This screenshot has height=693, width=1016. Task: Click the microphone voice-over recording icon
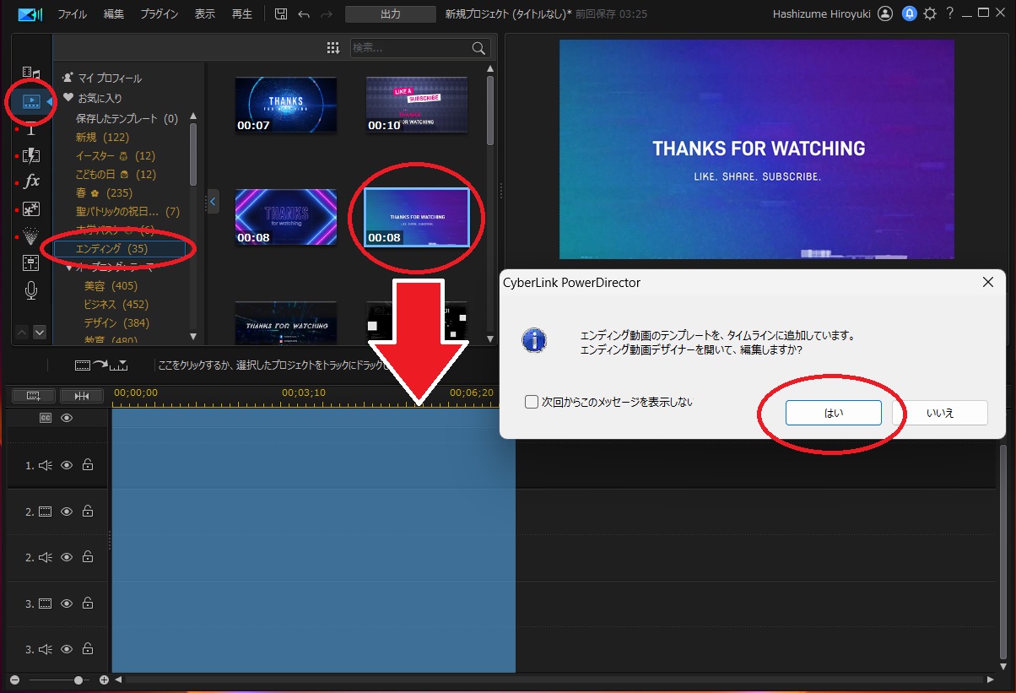31,290
